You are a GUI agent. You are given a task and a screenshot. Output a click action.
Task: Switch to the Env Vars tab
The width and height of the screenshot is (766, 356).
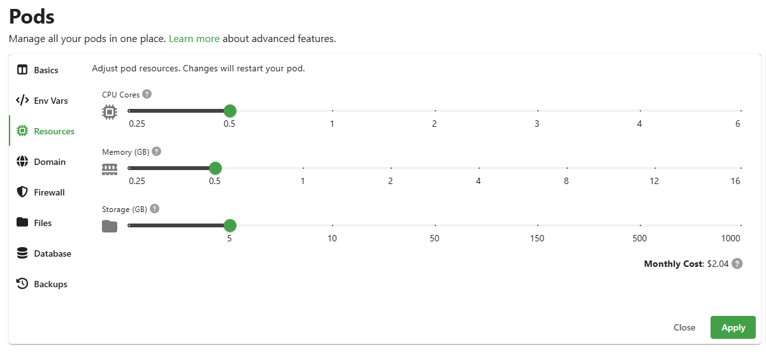click(x=50, y=101)
